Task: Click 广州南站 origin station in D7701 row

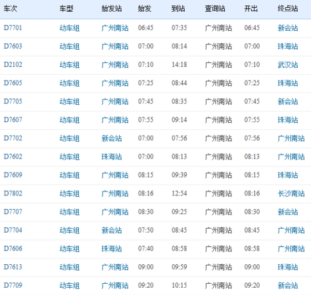Action: 115,28
